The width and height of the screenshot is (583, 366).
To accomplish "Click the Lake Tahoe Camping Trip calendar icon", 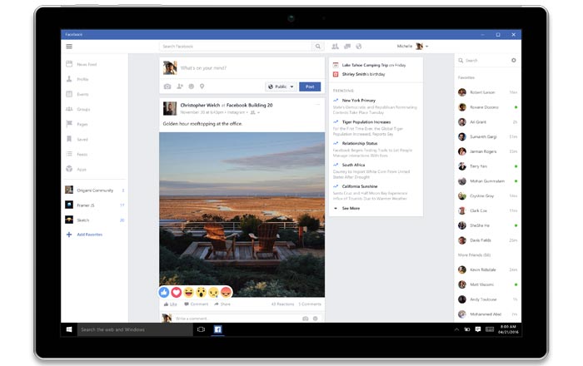I will click(x=336, y=65).
